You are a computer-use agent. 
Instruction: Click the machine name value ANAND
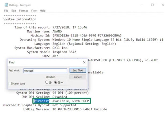click(57, 31)
